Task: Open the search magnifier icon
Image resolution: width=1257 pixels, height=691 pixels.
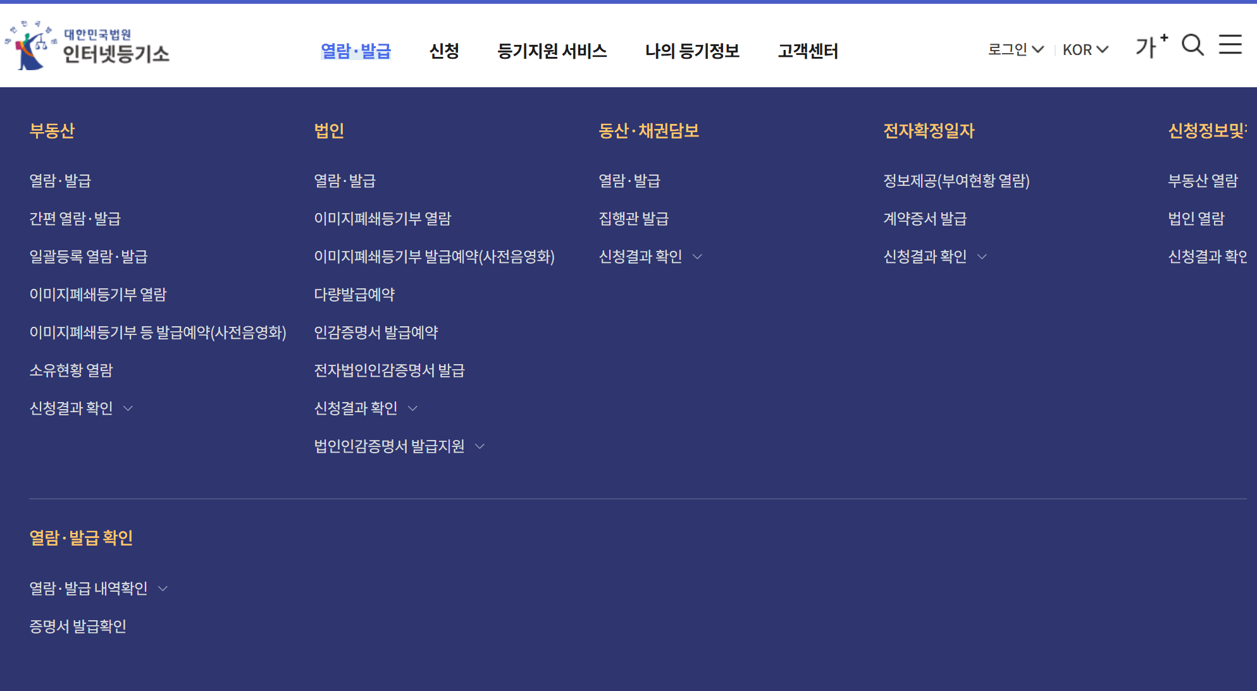Action: point(1192,45)
